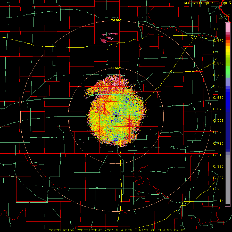Screen dimensions: 232x232
Task: Click the 0.947 scale label
Action: tap(218, 40)
